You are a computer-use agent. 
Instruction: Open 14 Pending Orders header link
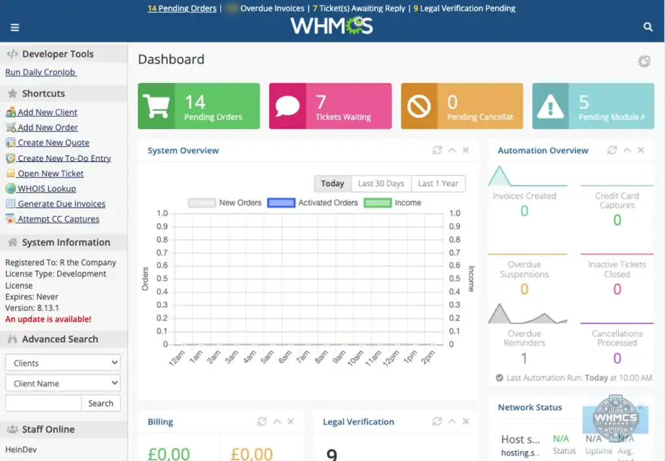point(182,8)
